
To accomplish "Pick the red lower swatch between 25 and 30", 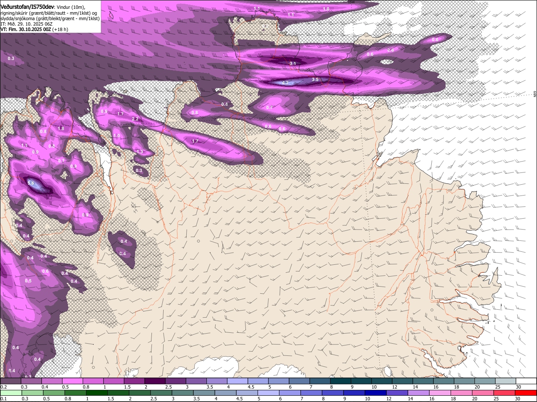I will click(506, 392).
